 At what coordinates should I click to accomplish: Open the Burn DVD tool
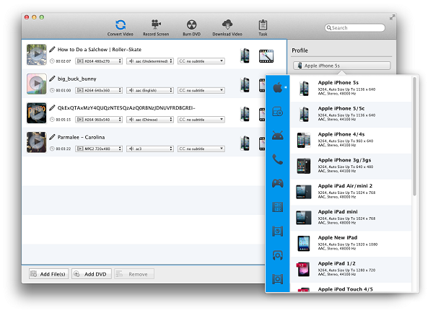pos(191,27)
